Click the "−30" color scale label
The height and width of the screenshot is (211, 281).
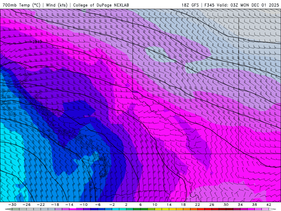pos(12,205)
